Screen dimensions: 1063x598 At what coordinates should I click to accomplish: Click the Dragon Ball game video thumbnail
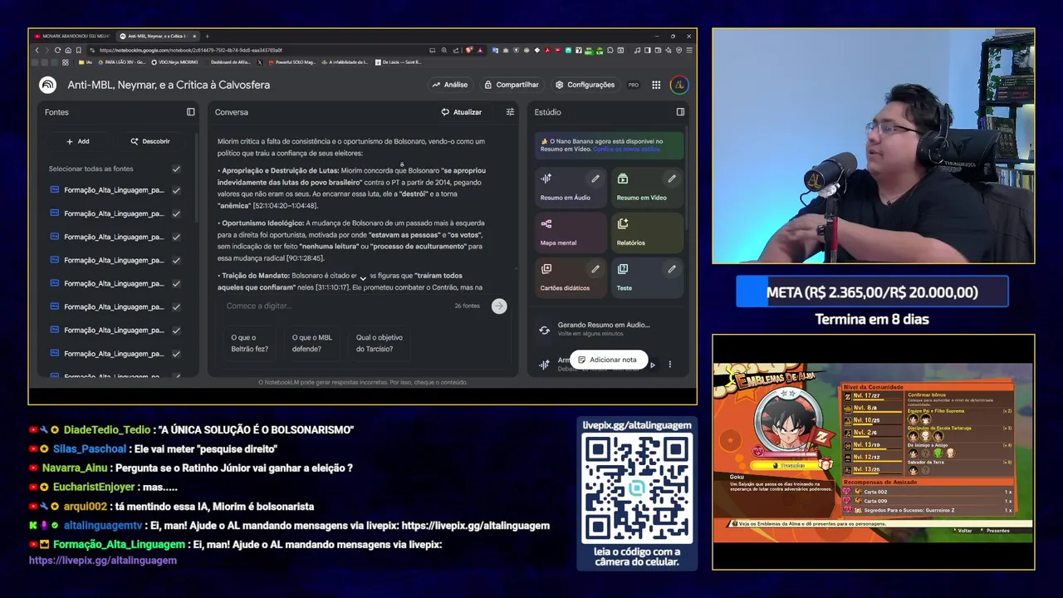pyautogui.click(x=873, y=453)
